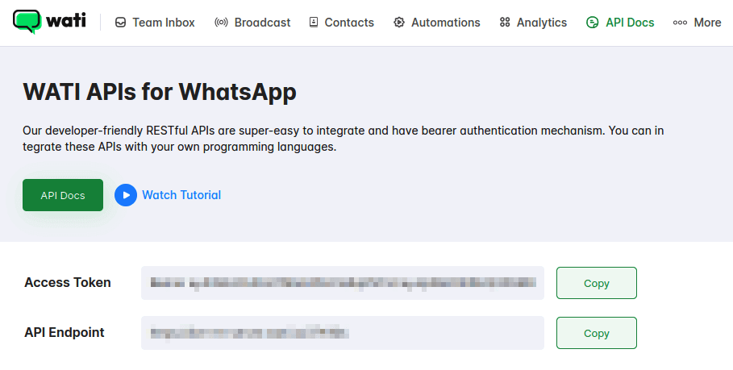This screenshot has height=370, width=733.
Task: Click the green API Docs button
Action: coord(63,195)
